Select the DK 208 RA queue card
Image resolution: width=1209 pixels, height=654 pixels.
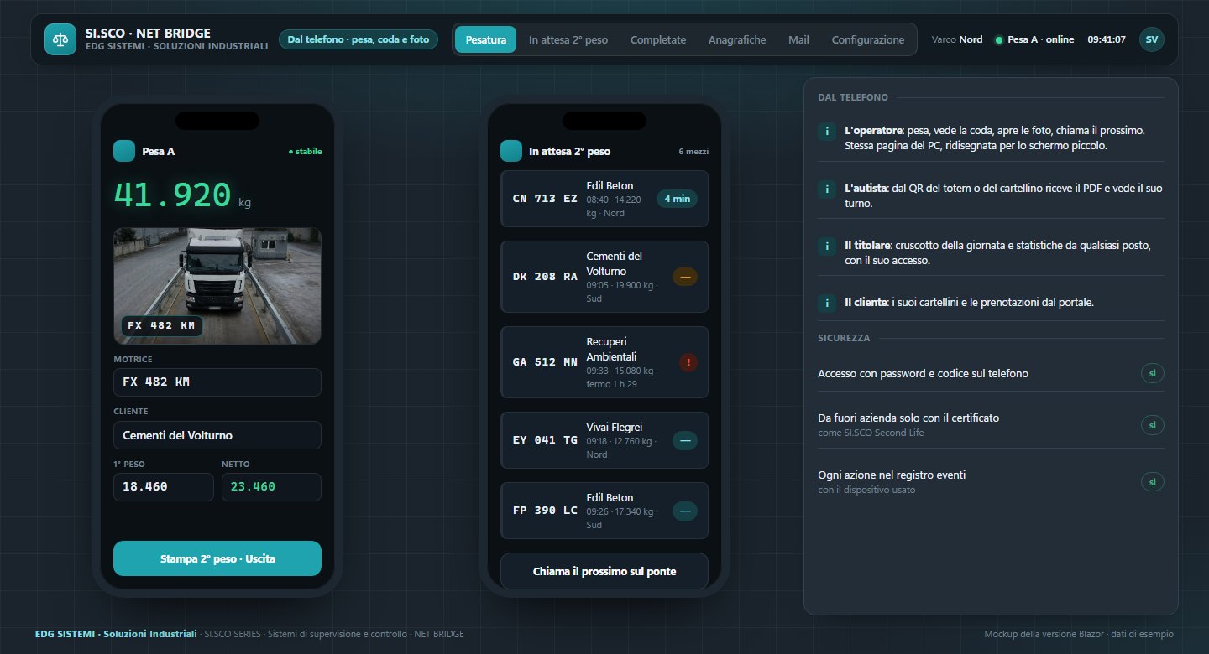[604, 277]
